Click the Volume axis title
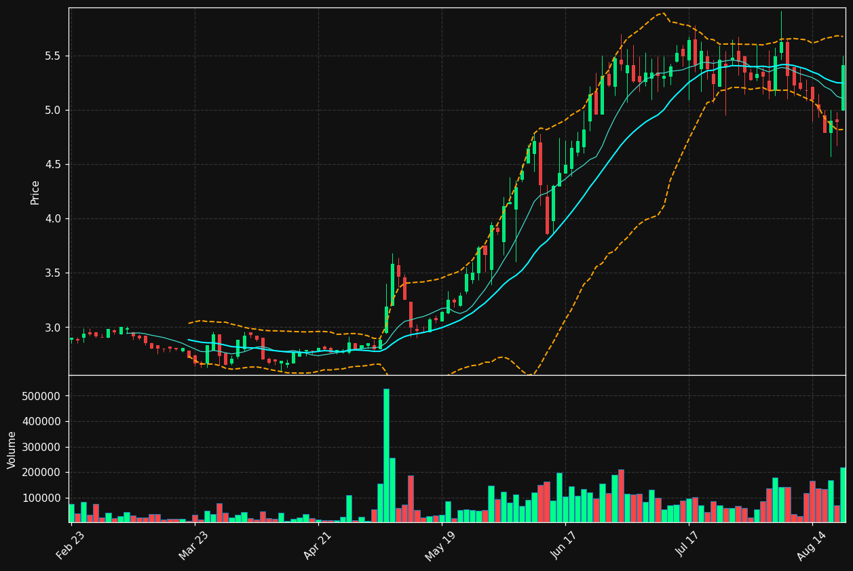 12,450
